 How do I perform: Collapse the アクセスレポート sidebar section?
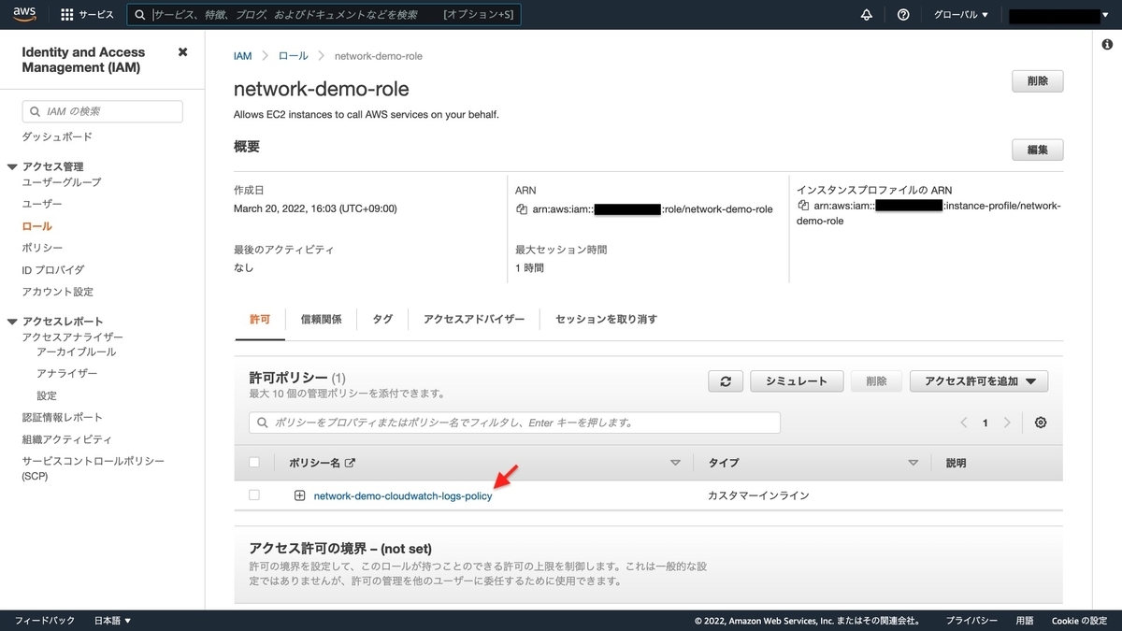13,321
